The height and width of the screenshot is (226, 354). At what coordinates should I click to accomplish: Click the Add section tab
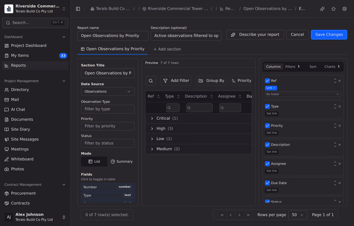pyautogui.click(x=167, y=49)
